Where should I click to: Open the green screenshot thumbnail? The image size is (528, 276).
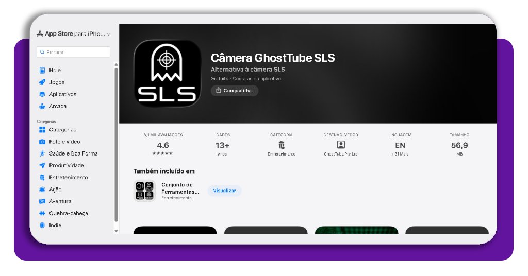(x=357, y=230)
